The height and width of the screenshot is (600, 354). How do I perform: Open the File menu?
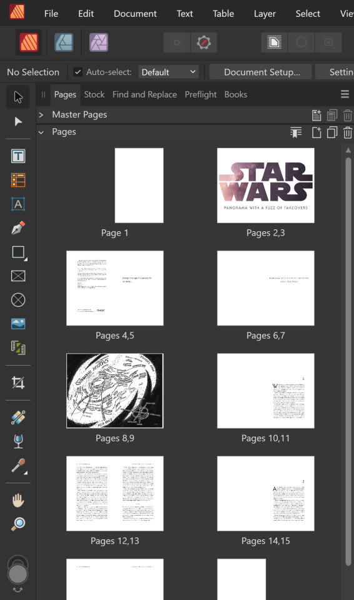click(x=51, y=14)
